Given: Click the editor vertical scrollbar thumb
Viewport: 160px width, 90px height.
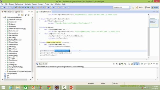Looking at the screenshot, I should click(148, 41).
